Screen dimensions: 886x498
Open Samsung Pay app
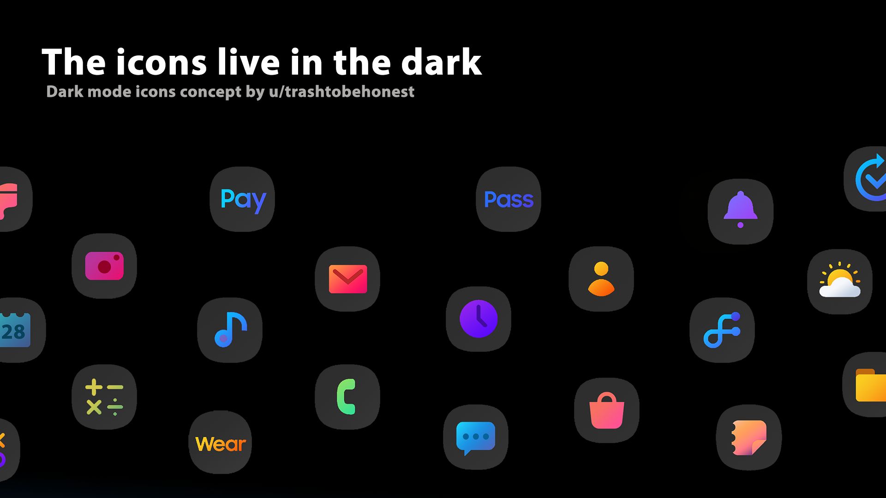pyautogui.click(x=243, y=198)
